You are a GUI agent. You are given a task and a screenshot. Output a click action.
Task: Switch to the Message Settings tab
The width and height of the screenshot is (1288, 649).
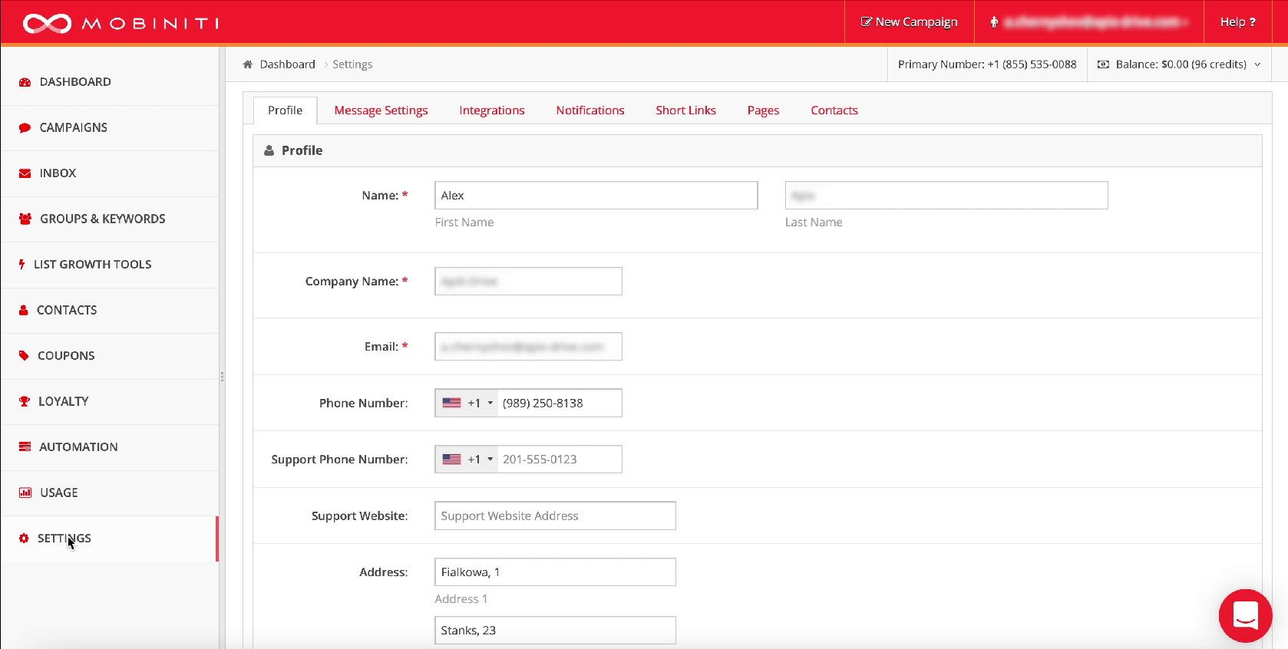(381, 110)
